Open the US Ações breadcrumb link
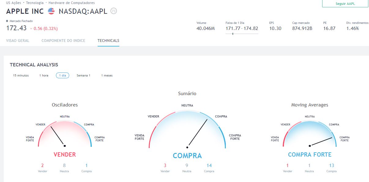 (x=13, y=3)
